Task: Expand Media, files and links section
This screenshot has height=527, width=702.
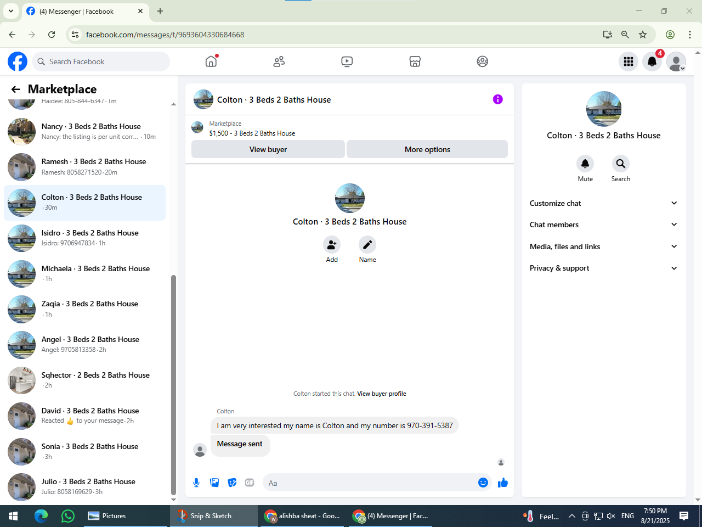Action: (603, 246)
